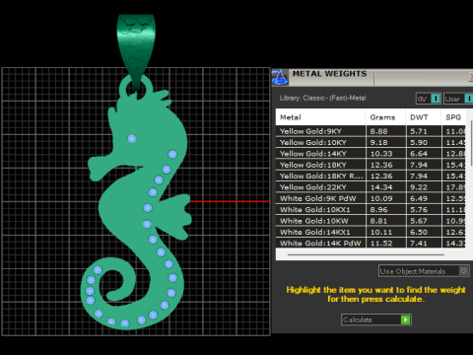Close the Metal Weights panel
The image size is (473, 355).
pyautogui.click(x=471, y=77)
